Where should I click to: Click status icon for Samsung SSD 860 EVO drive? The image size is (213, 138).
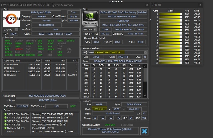pos(5,121)
